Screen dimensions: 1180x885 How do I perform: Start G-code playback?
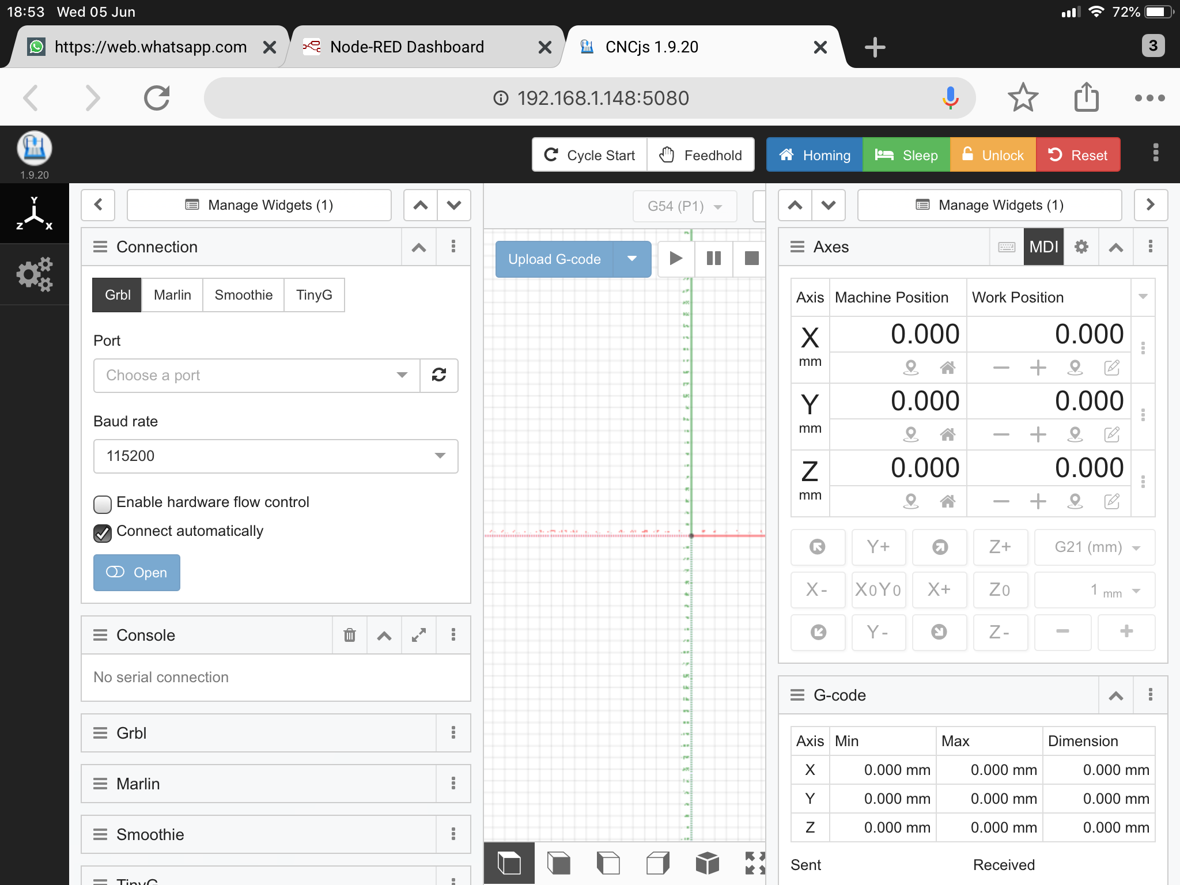click(676, 259)
